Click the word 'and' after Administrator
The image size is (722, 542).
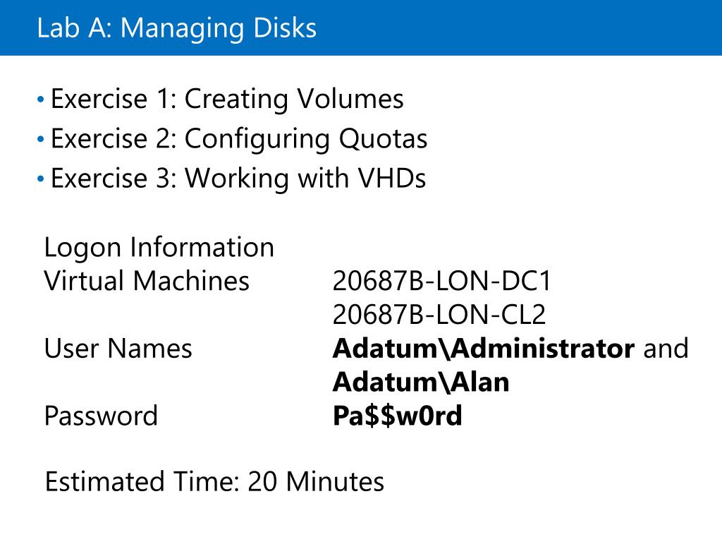pos(666,349)
